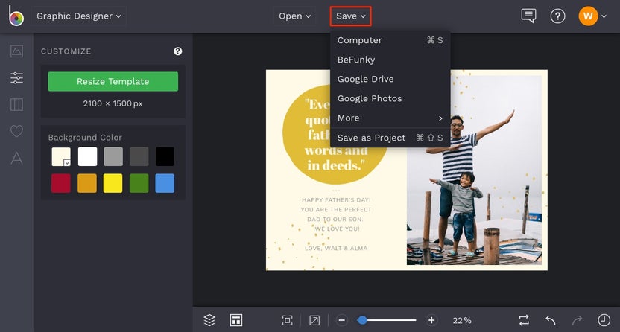Expand the Graphic Designer dropdown

(x=79, y=16)
